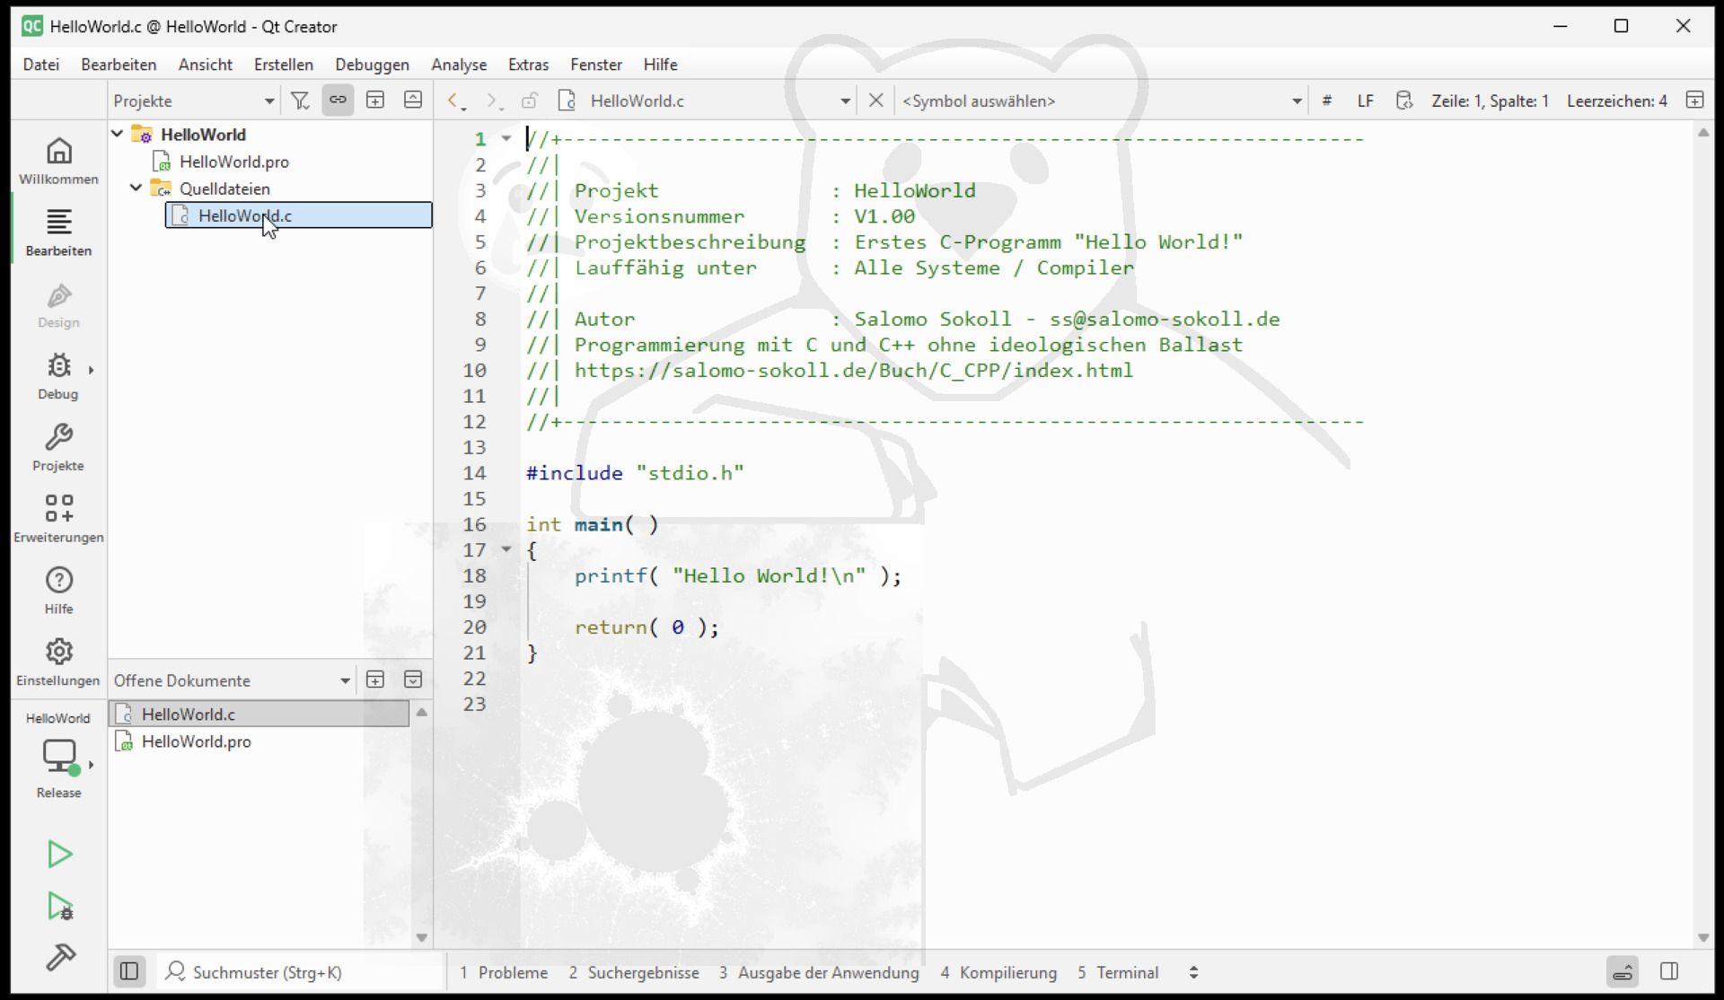Open the Extras menu

click(528, 65)
